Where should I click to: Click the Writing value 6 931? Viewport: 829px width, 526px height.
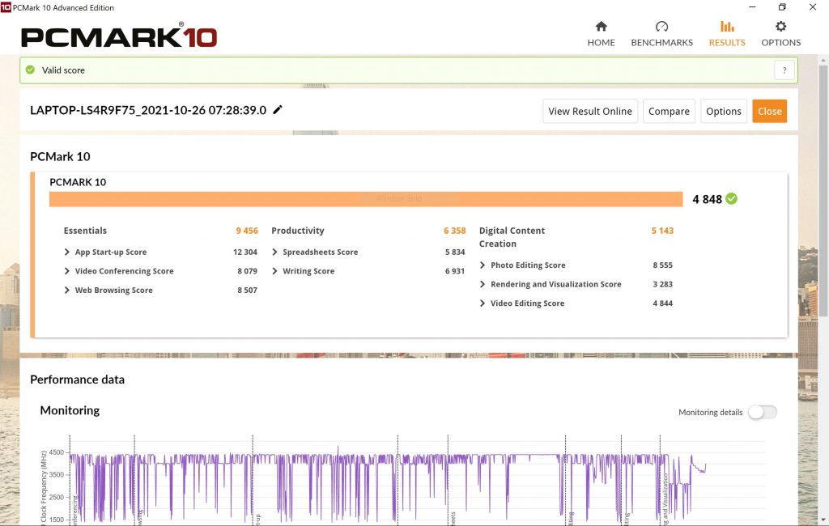(455, 271)
